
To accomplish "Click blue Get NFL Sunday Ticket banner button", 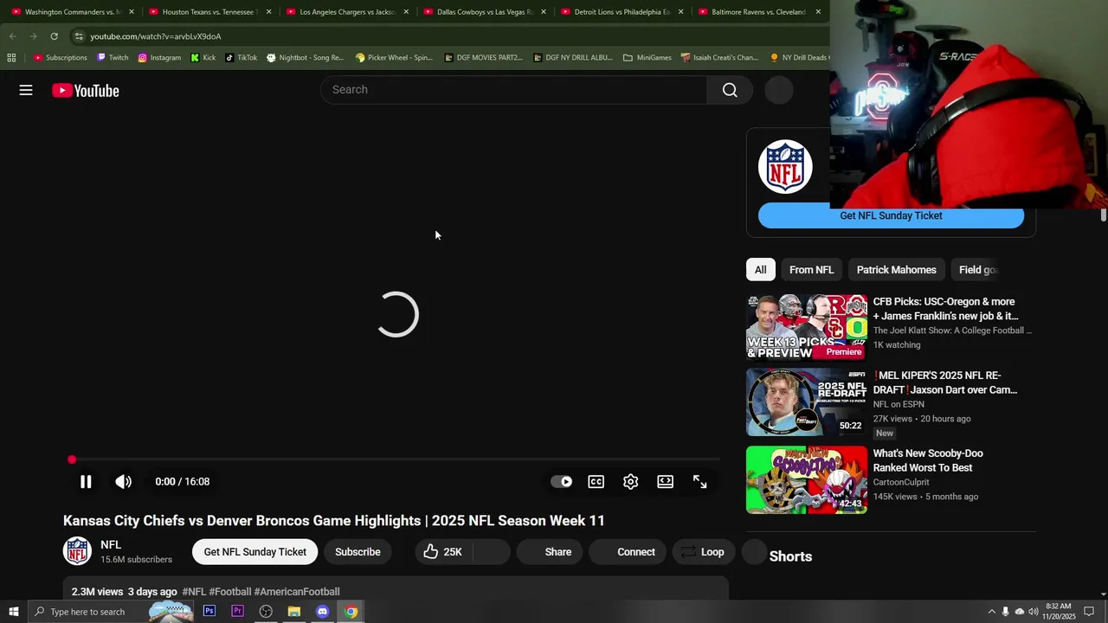I will click(x=891, y=215).
